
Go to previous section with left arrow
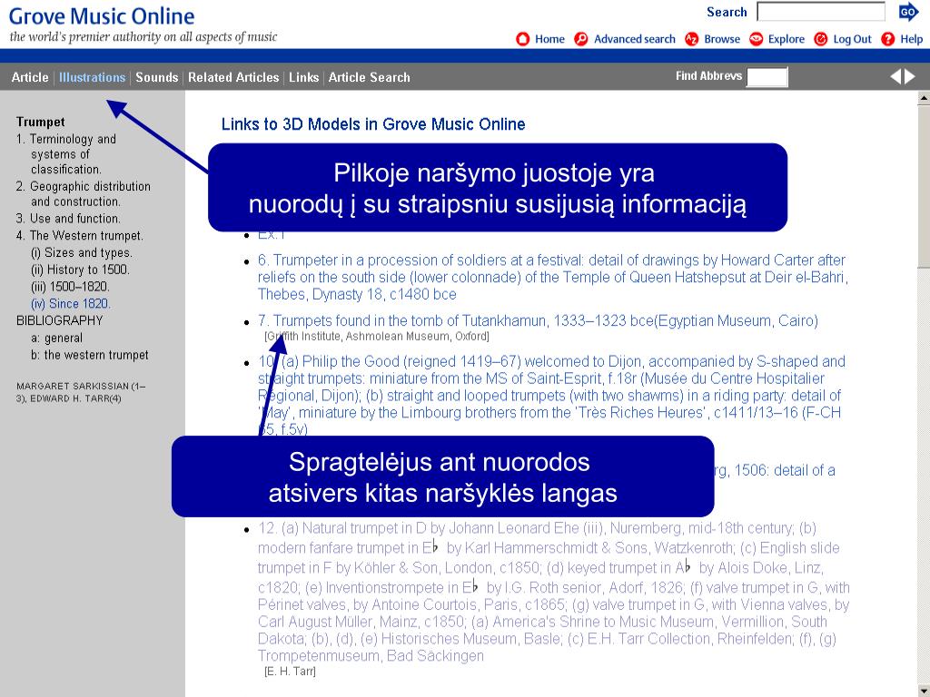coord(895,76)
